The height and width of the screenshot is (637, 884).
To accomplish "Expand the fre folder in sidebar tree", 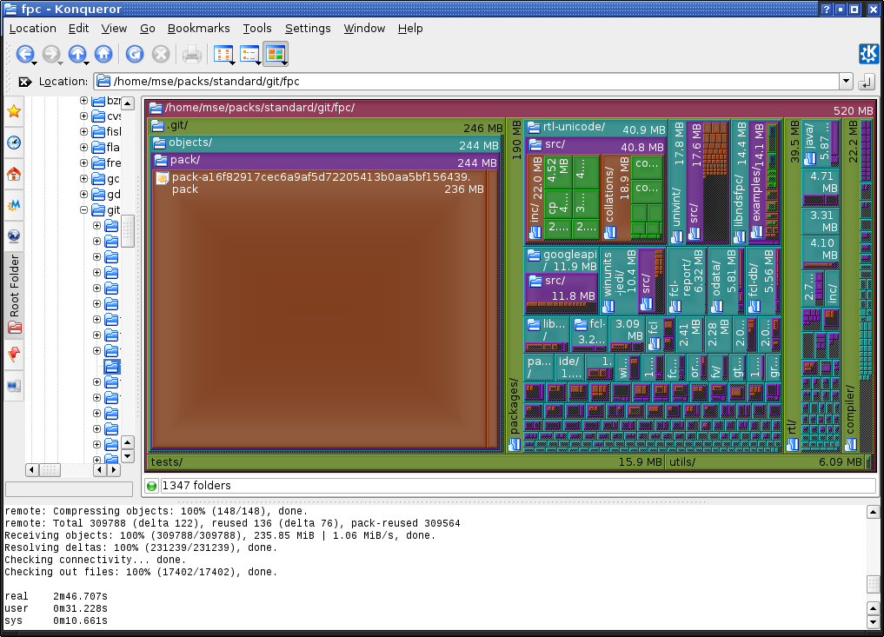I will [84, 163].
